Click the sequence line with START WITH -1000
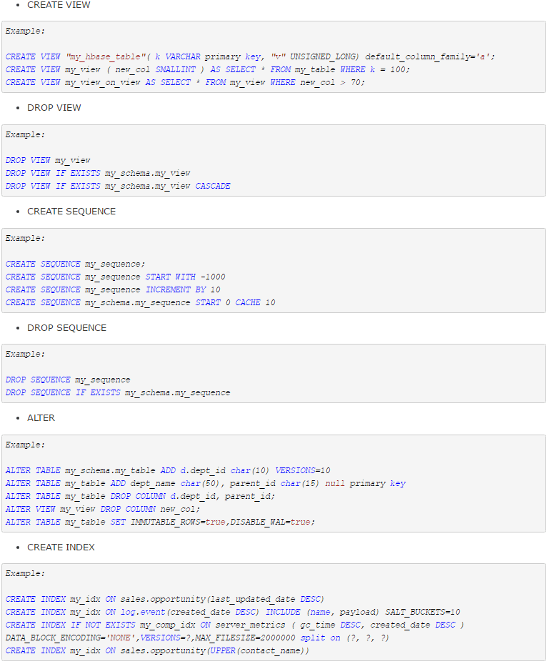Screen dimensions: 549x664 pyautogui.click(x=115, y=277)
